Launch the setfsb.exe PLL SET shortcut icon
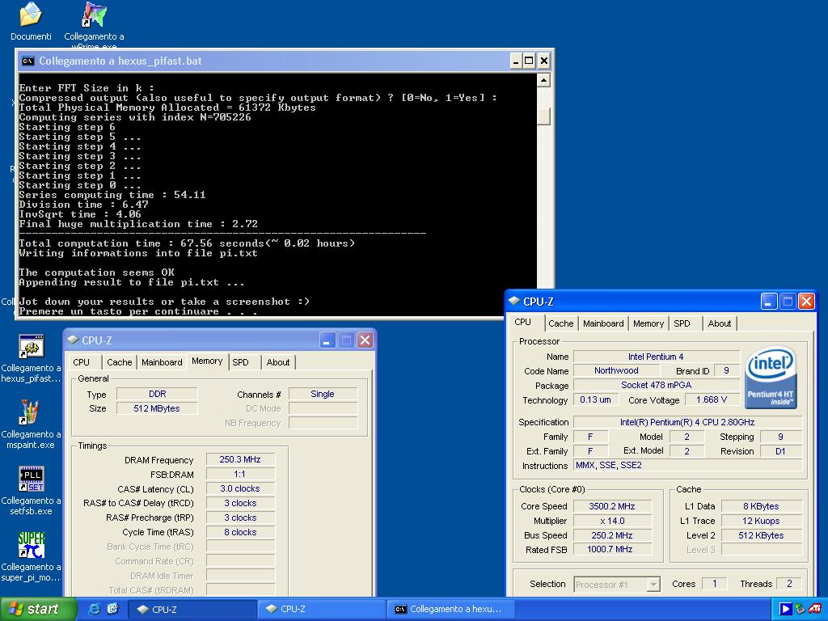 (x=32, y=479)
